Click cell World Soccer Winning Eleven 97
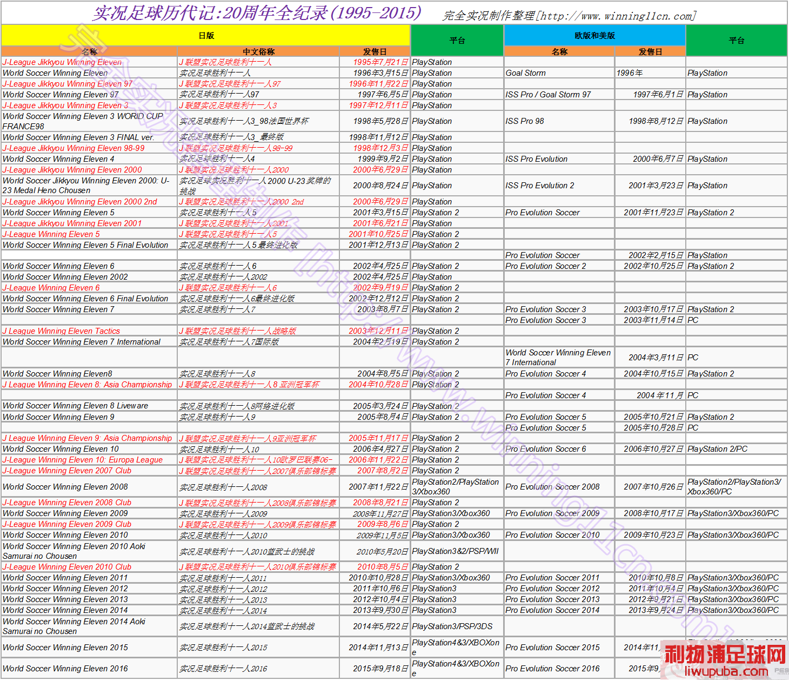 89,95
